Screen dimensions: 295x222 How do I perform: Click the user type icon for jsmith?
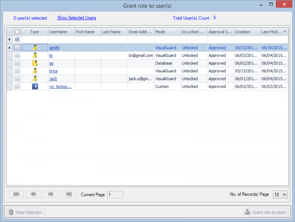click(x=35, y=48)
